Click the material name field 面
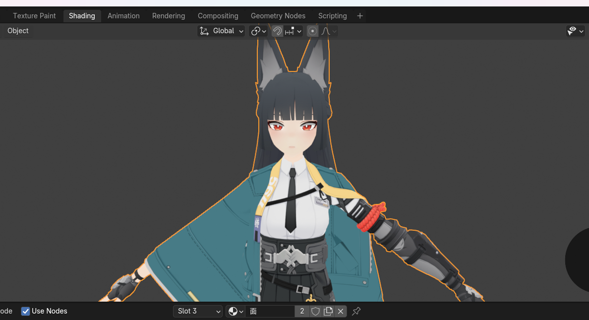Screen dimensions: 589x320 [270, 312]
